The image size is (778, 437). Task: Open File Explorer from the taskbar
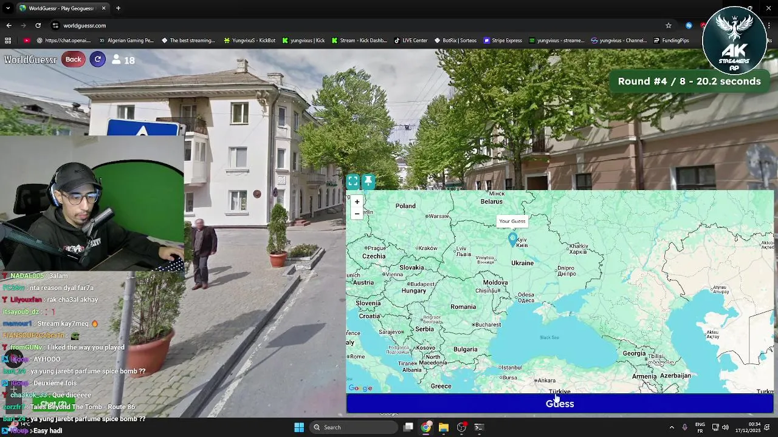point(444,427)
